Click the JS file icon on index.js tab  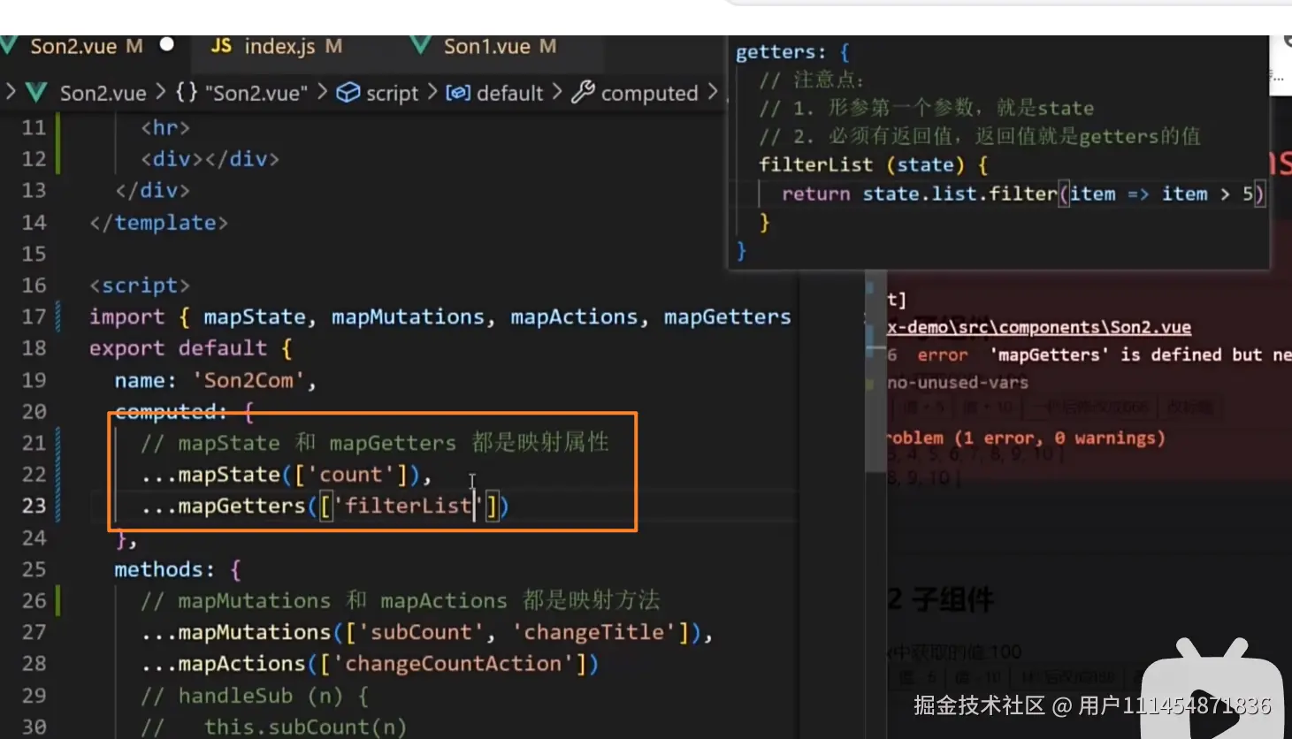221,45
